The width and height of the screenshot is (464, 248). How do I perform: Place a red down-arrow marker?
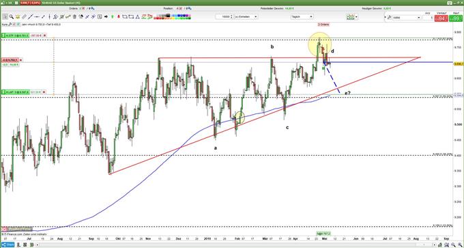pos(119,17)
